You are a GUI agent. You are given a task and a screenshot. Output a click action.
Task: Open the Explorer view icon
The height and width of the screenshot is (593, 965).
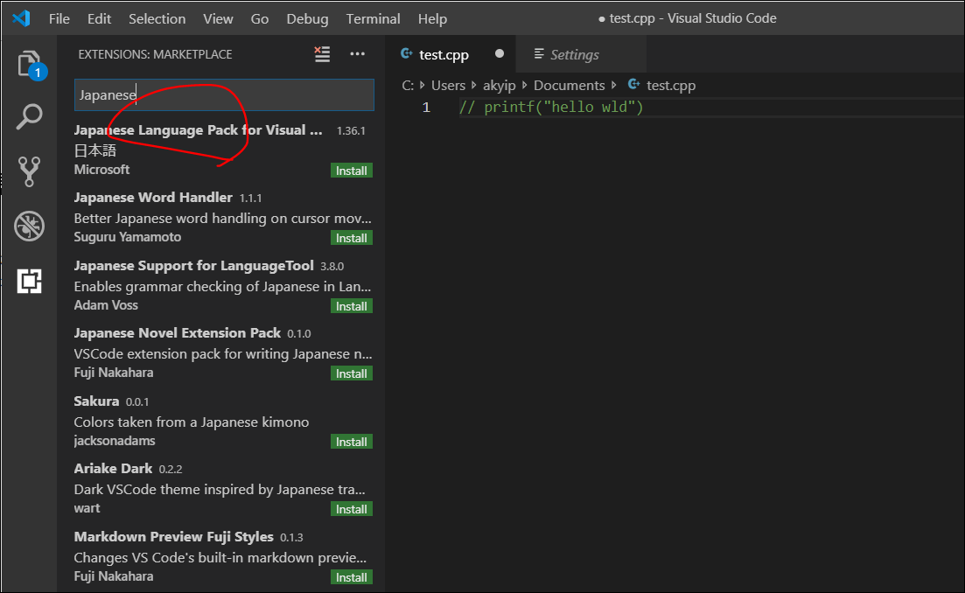pos(30,64)
